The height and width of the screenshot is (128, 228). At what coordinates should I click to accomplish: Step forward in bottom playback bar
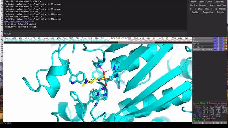211,123
